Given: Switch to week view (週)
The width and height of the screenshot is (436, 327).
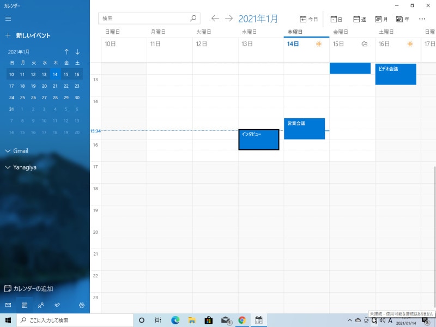Looking at the screenshot, I should (360, 19).
